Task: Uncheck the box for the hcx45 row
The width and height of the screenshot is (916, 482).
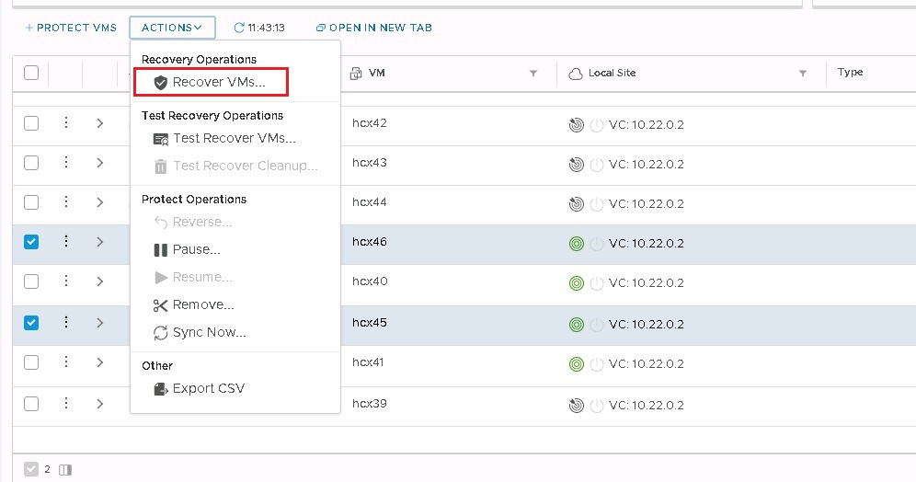Action: pyautogui.click(x=31, y=323)
